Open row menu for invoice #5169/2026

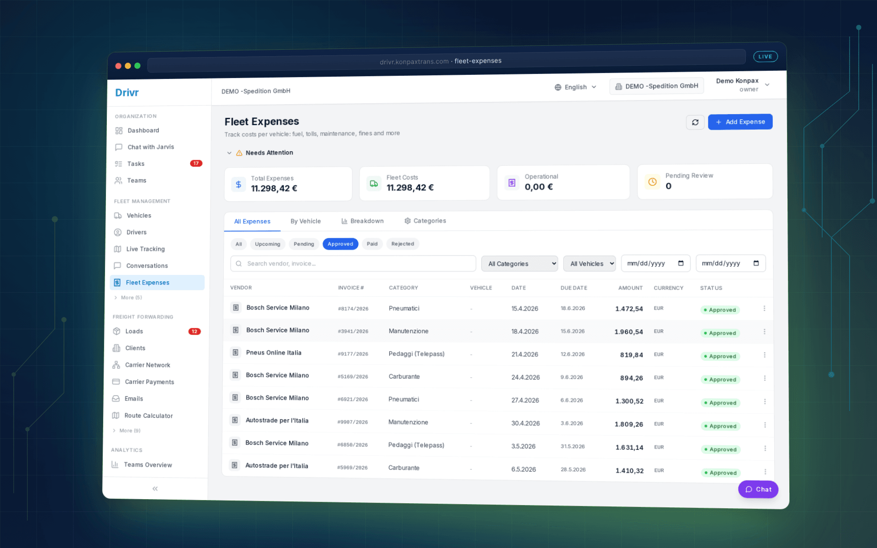765,378
